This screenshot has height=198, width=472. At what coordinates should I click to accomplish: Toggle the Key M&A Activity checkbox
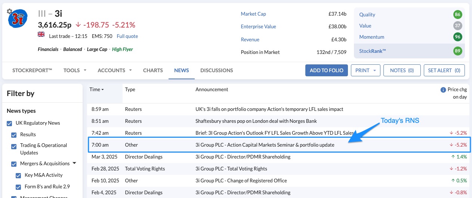coord(18,175)
